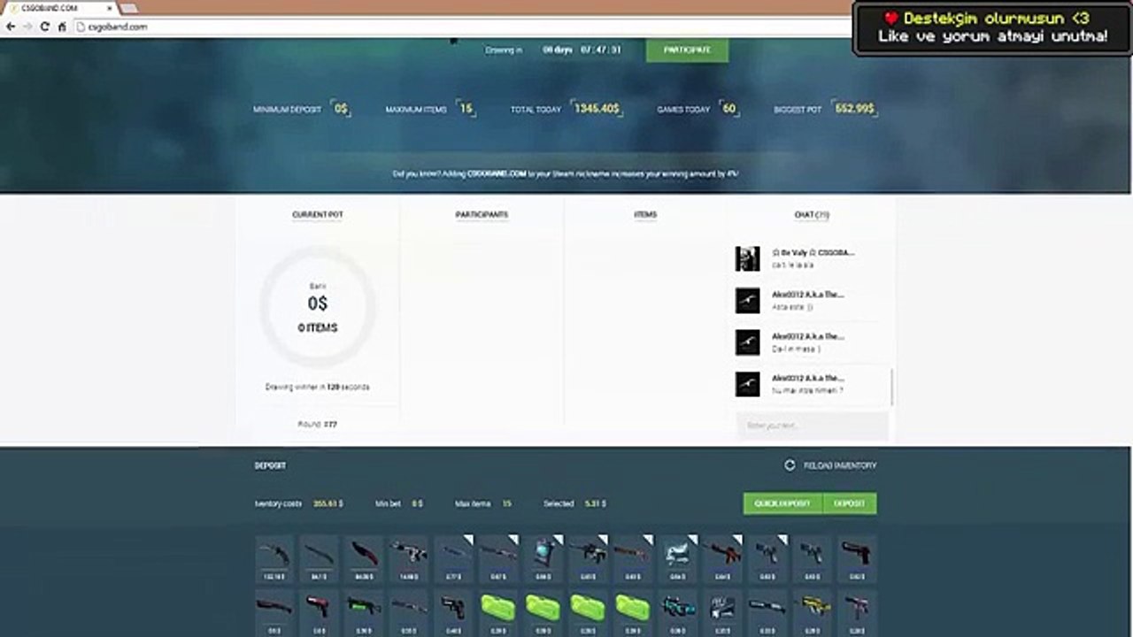Select the 132.18$ karambit knife item
This screenshot has width=1133, height=637.
[x=274, y=558]
